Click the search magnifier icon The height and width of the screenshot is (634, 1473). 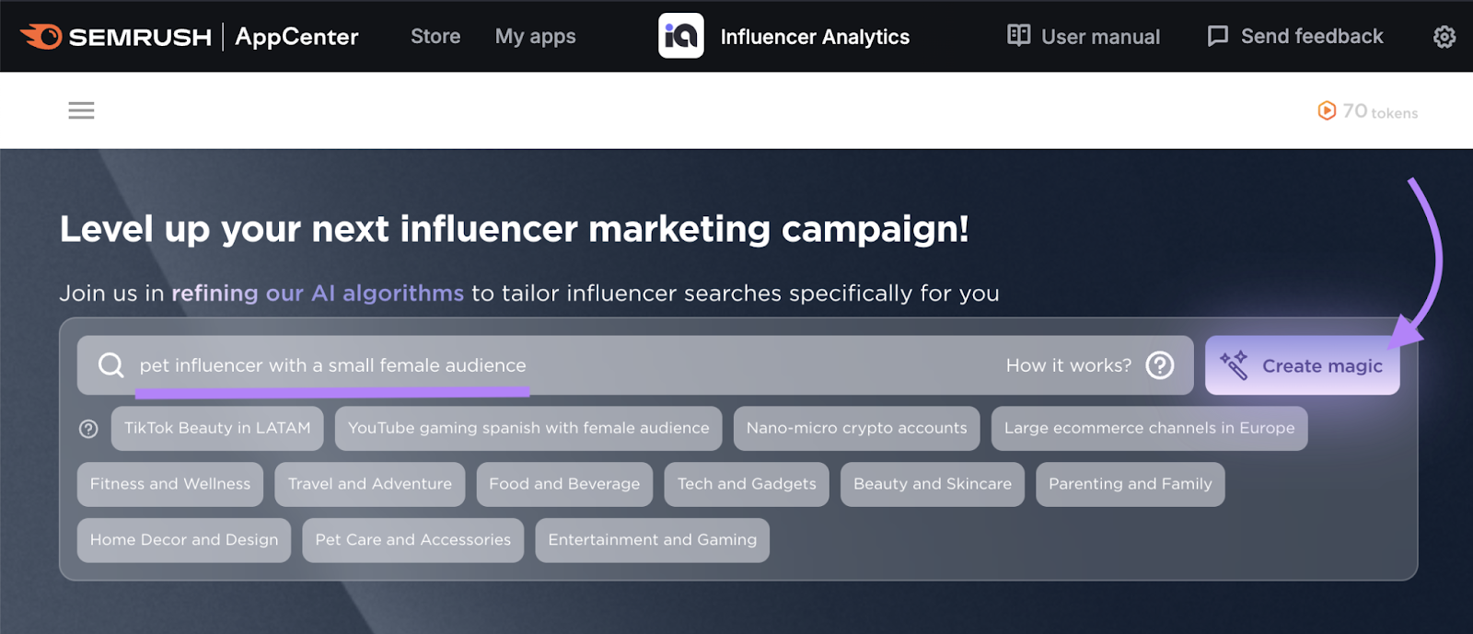point(110,365)
